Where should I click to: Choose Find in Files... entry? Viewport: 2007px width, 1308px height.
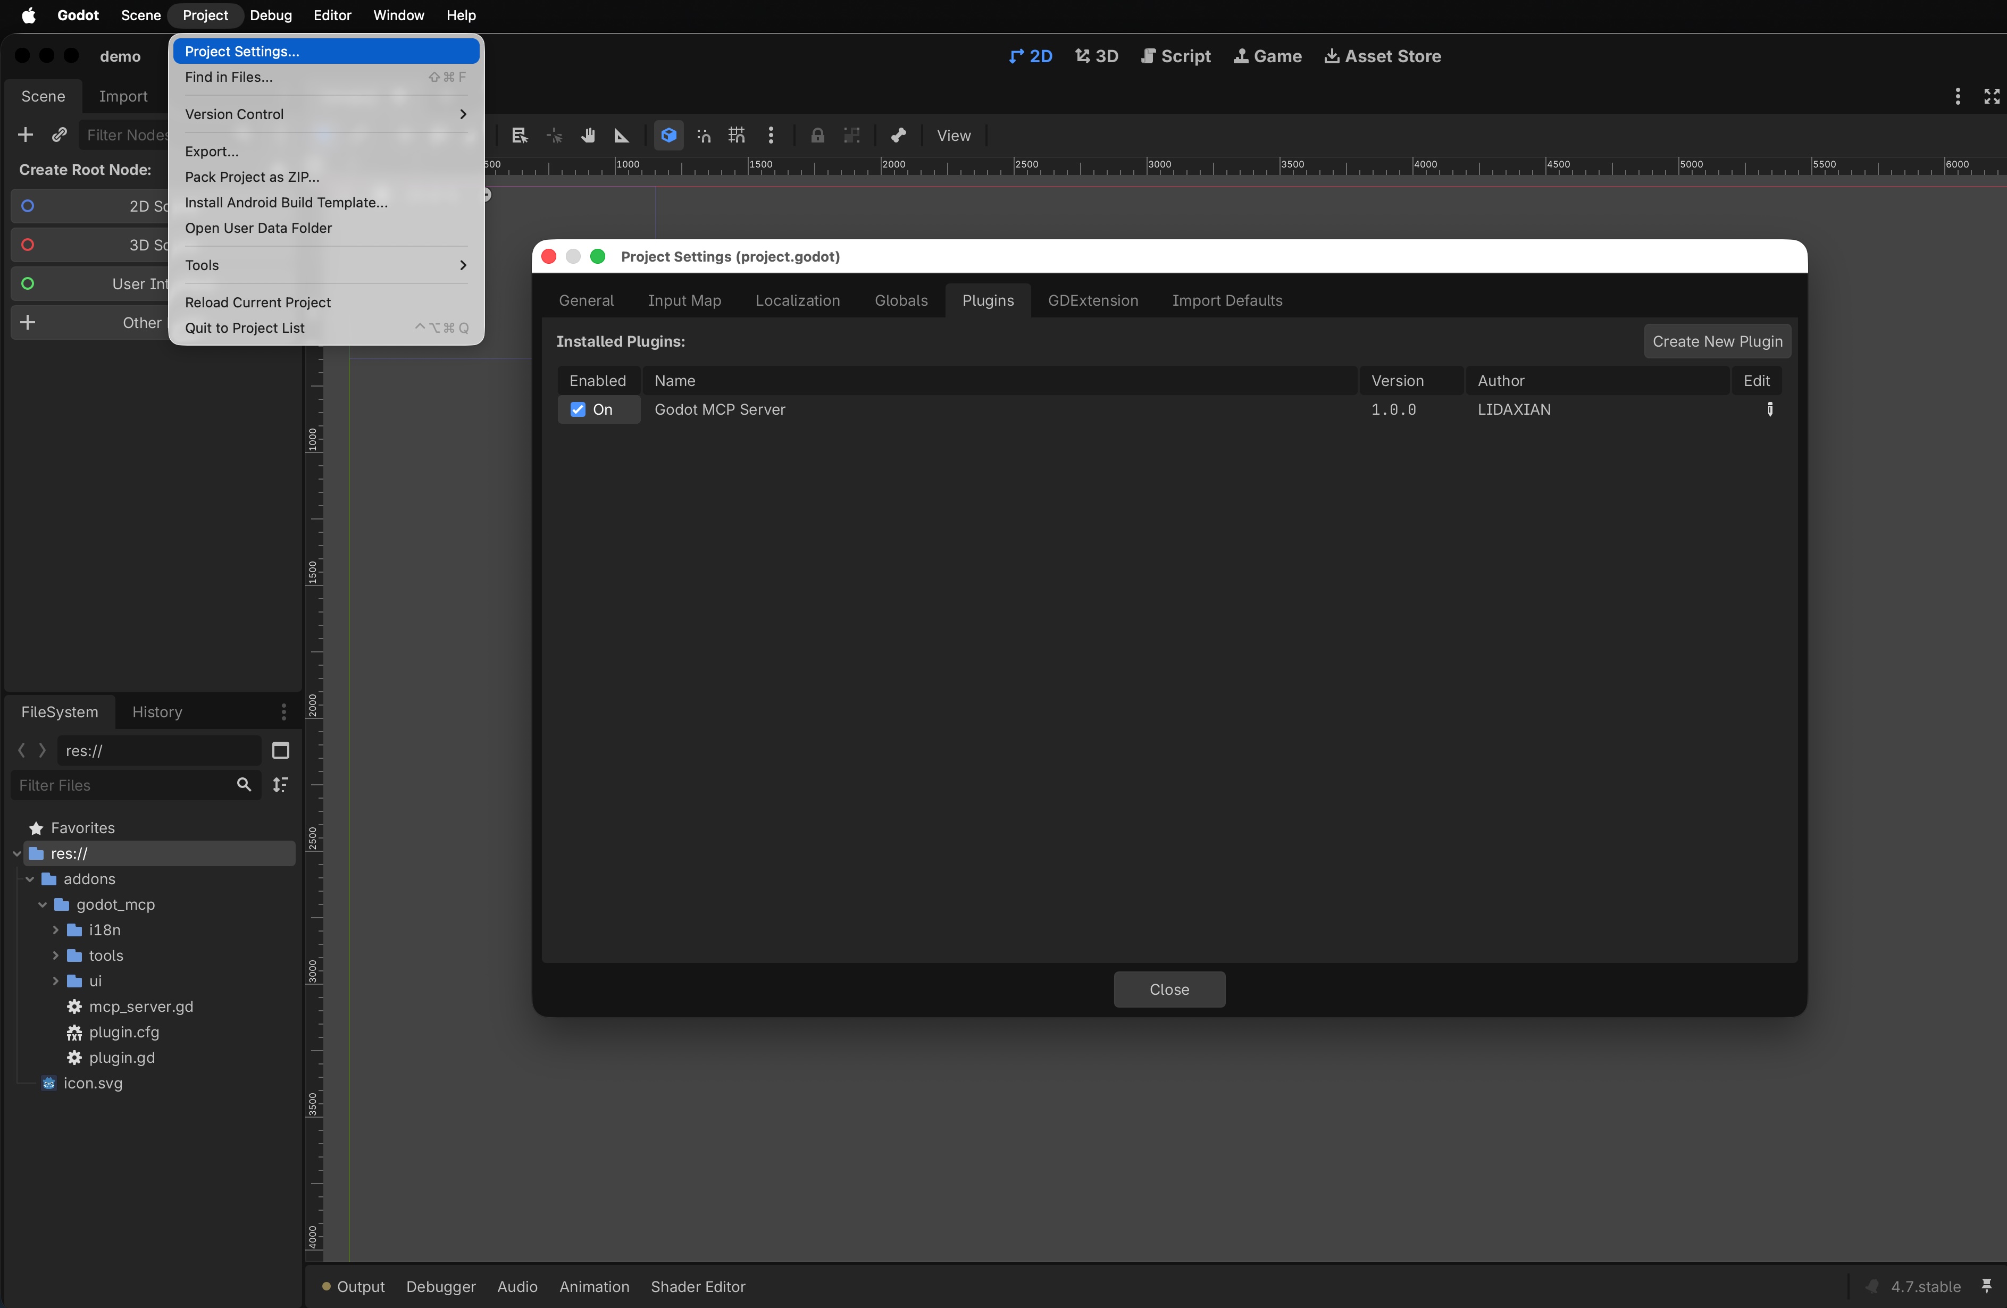pyautogui.click(x=325, y=77)
